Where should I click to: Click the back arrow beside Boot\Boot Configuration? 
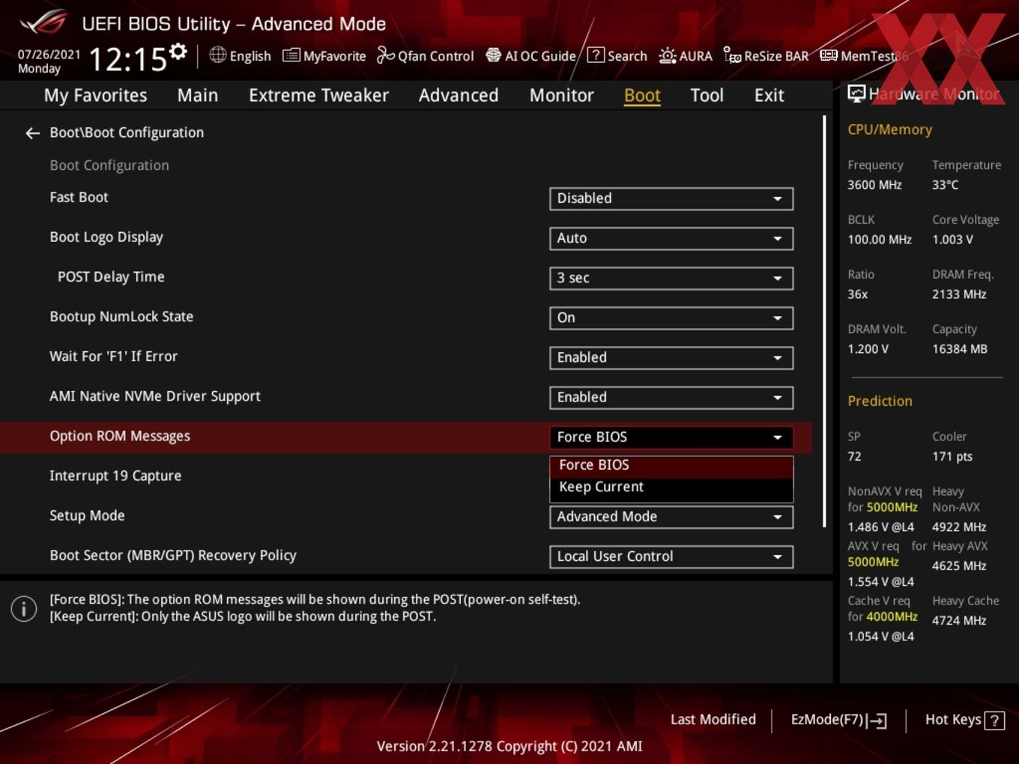click(32, 133)
